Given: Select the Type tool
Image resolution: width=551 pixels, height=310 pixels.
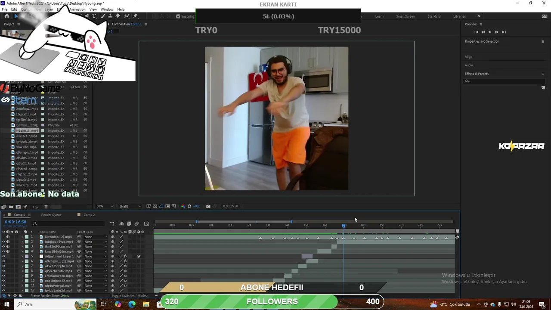Looking at the screenshot, I should [94, 16].
